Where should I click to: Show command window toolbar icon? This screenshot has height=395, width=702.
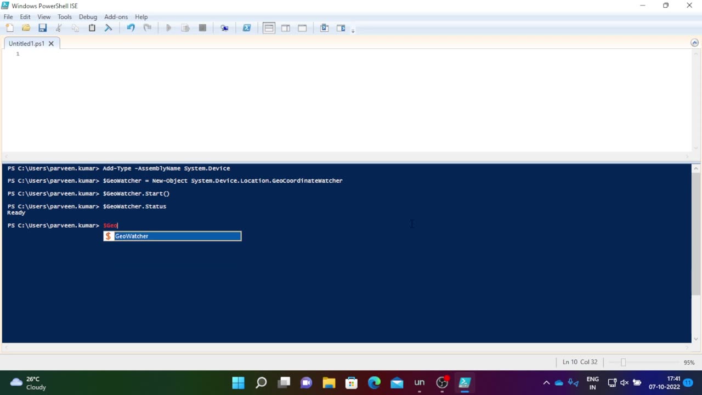pos(341,28)
